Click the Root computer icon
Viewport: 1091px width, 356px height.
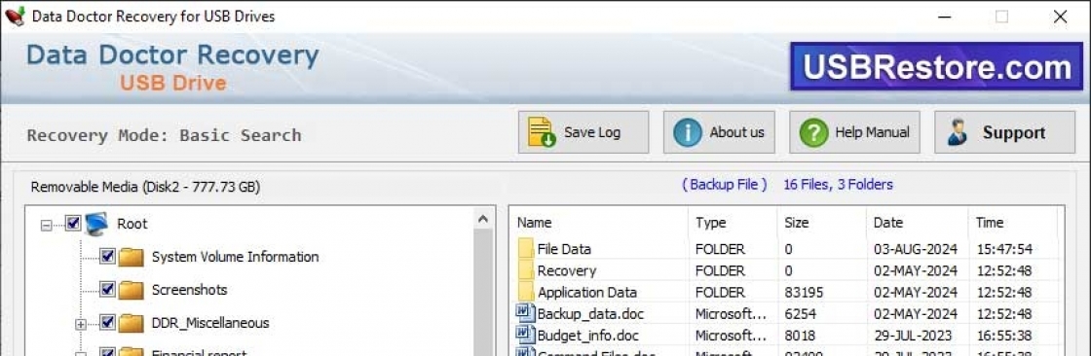pos(96,224)
